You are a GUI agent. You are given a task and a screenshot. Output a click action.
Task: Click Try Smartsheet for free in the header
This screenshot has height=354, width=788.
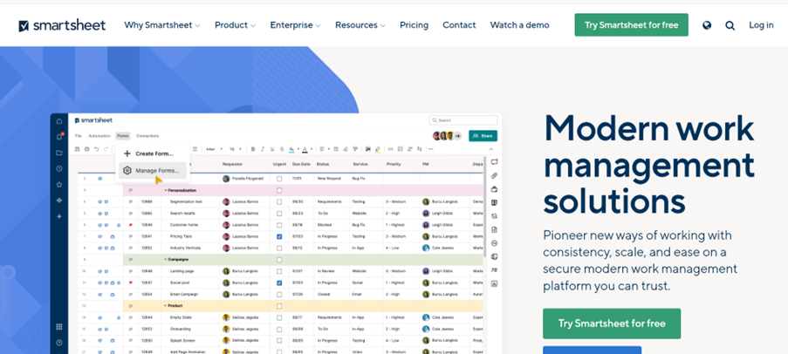point(631,25)
